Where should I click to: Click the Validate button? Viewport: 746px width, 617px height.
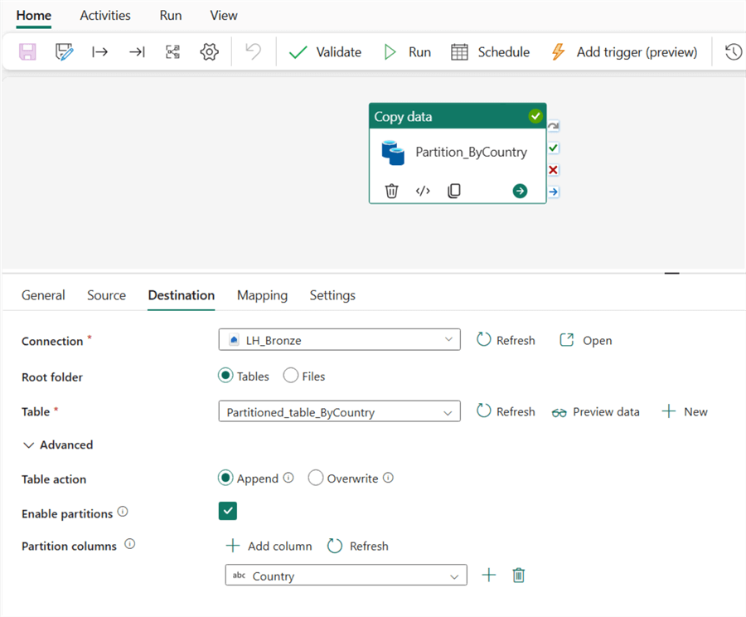[x=325, y=52]
